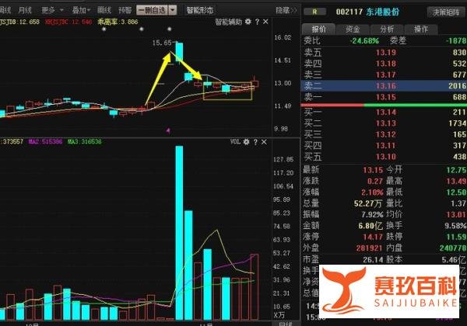Viewport: 467px width, 326px height.
Task: Select the 买二 13.13 order row
Action: pos(384,123)
